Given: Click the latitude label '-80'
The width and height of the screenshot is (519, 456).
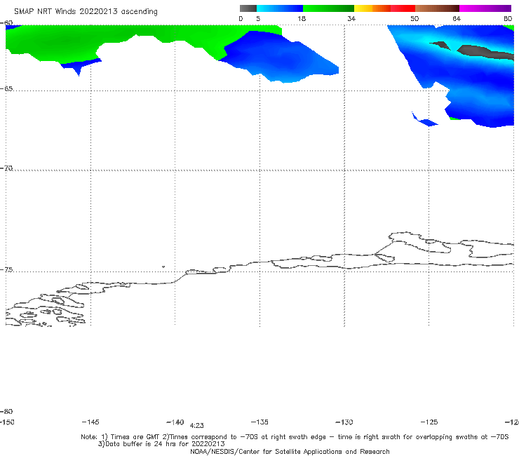Looking at the screenshot, I should click(6, 412).
